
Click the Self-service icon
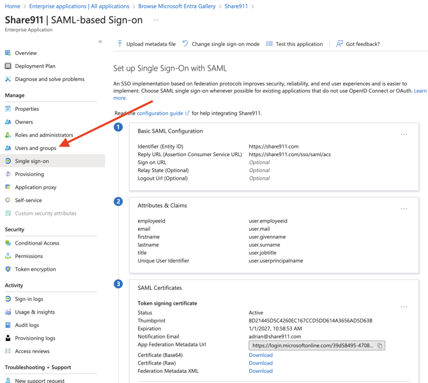[x=8, y=200]
